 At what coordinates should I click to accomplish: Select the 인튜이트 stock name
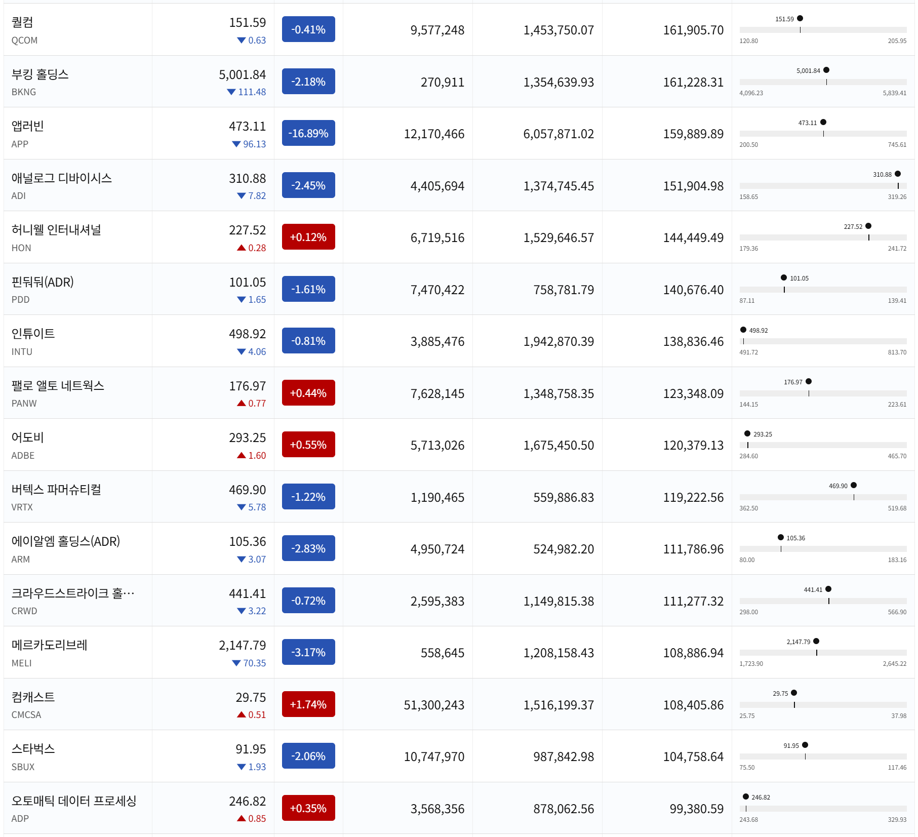pyautogui.click(x=33, y=334)
